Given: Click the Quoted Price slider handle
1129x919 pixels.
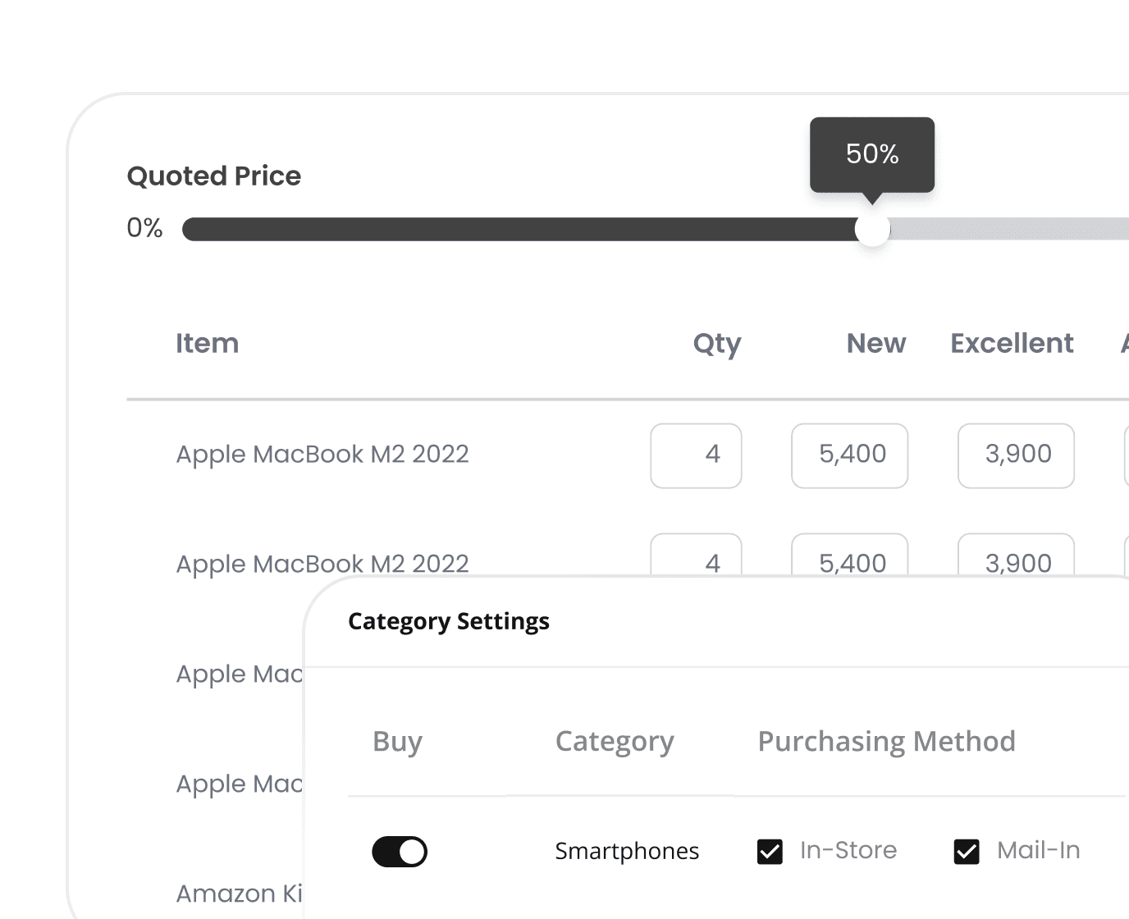Looking at the screenshot, I should pyautogui.click(x=872, y=229).
